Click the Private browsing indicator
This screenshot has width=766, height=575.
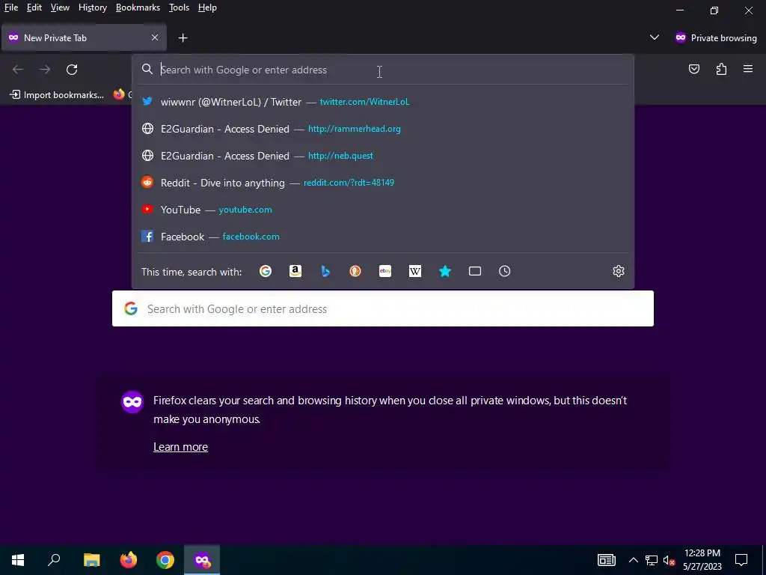(716, 37)
